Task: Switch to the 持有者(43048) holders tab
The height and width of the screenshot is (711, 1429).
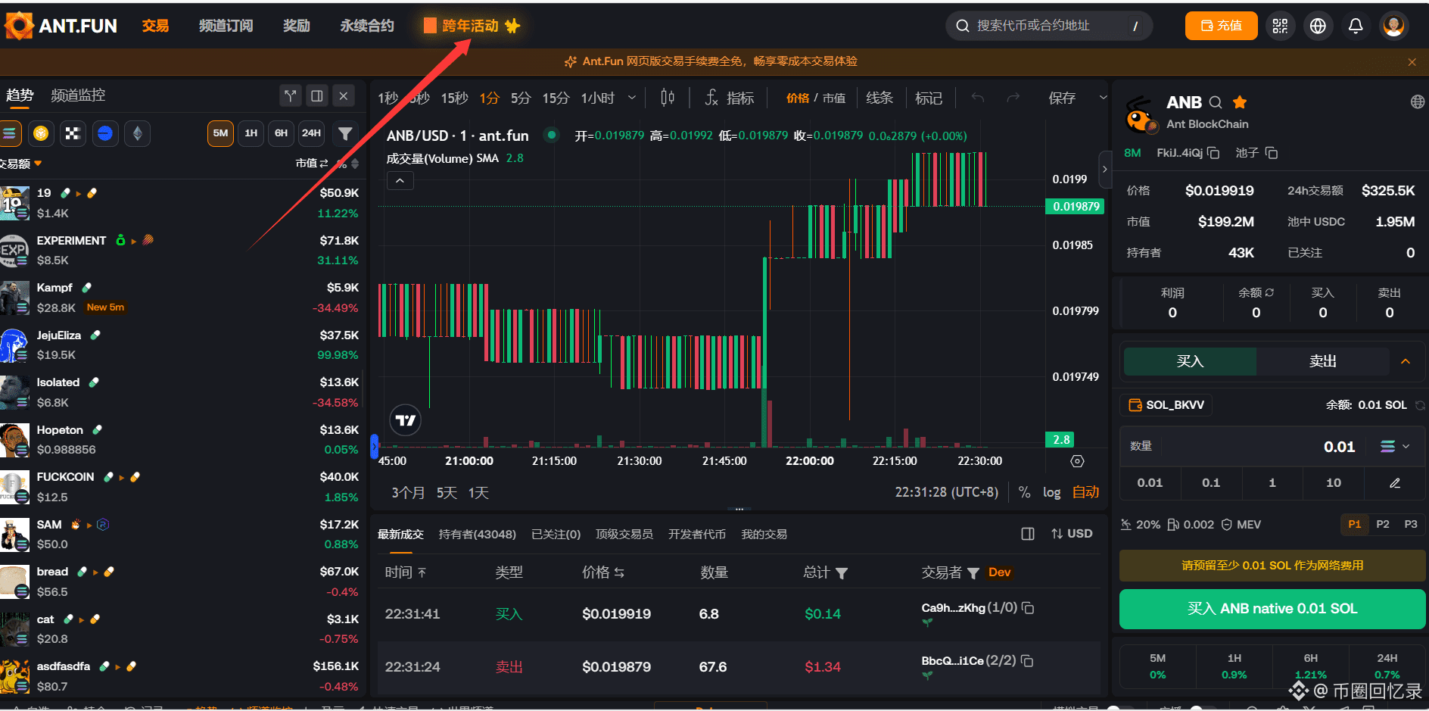Action: click(478, 534)
